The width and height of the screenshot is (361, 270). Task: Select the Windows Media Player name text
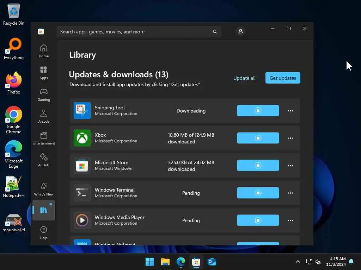pos(120,217)
